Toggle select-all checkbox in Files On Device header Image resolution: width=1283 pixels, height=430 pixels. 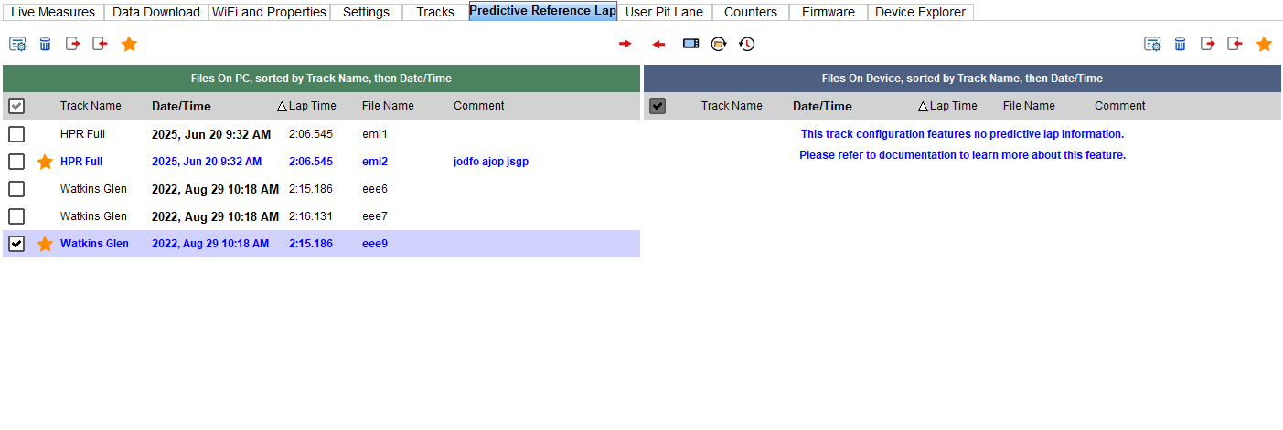click(658, 106)
